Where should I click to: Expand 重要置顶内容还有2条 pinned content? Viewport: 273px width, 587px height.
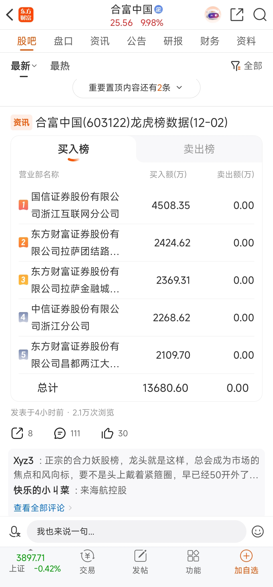136,88
